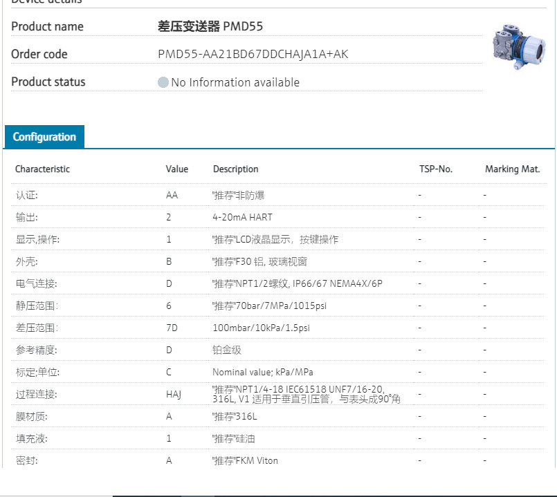This screenshot has width=557, height=497.
Task: Select the 输出 characteristic label
Action: tap(24, 217)
